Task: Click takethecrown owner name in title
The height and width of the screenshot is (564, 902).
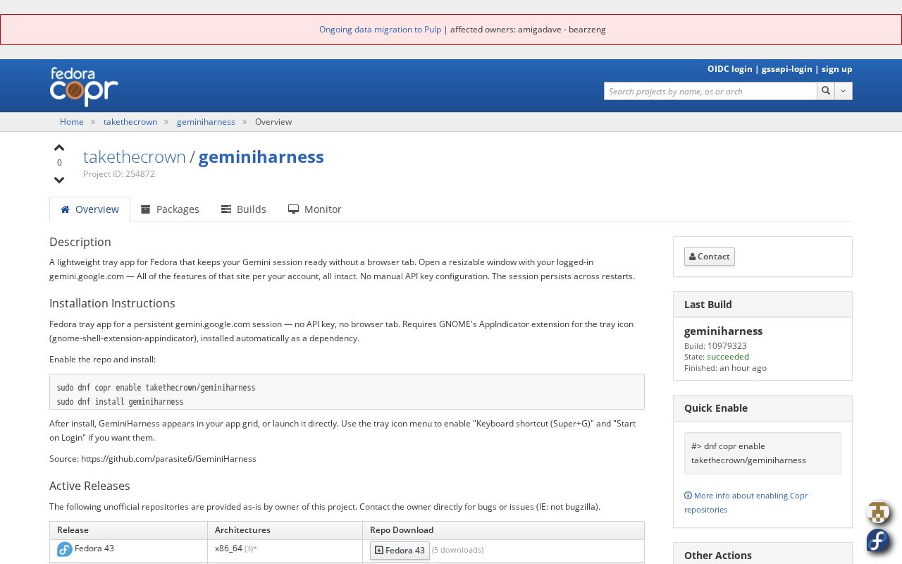Action: [135, 157]
